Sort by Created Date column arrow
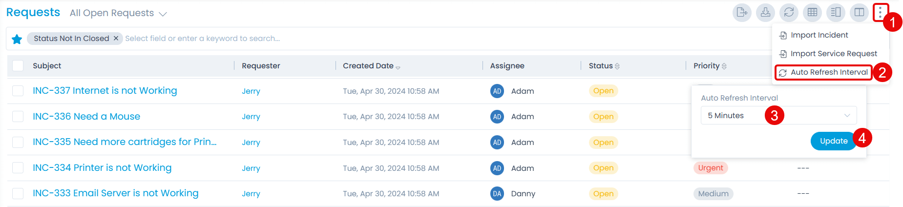Screen dimensions: 903x207 (398, 67)
